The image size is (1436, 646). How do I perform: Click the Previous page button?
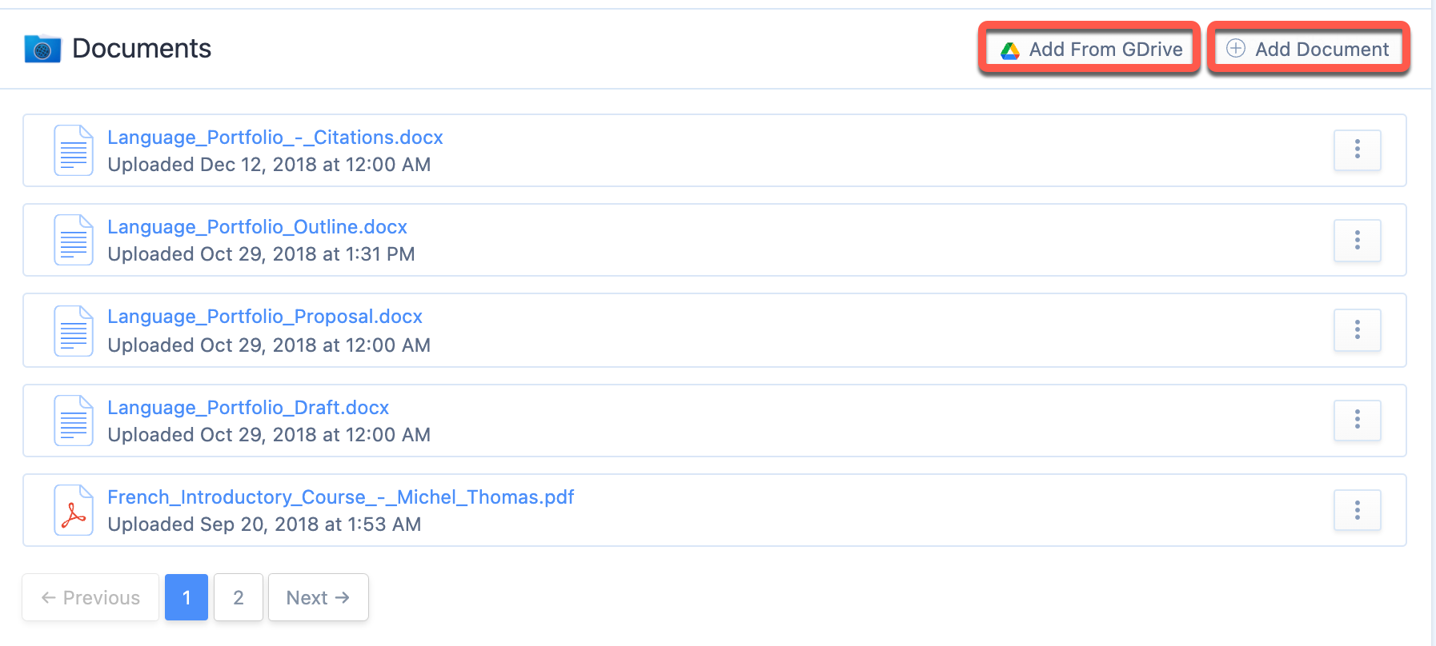click(90, 597)
